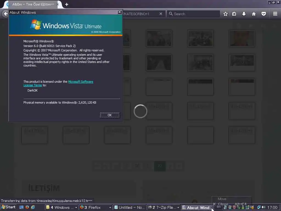Viewport: 281px width, 211px height.
Task: Select the Albüm - Tire Özel Eğitim tab
Action: pyautogui.click(x=32, y=4)
